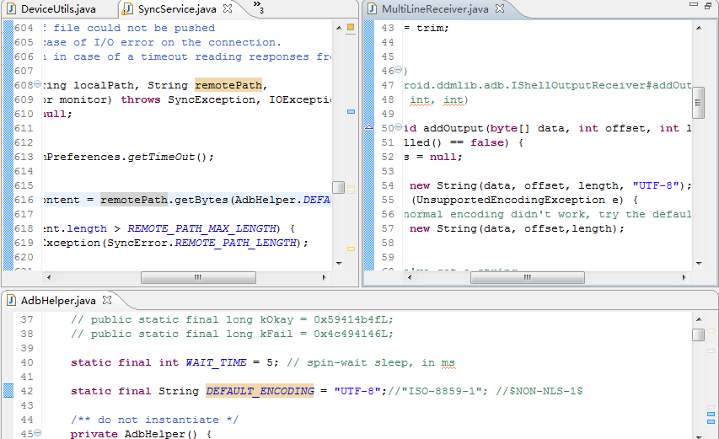
Task: Click the override marker at line 50
Action: (368, 129)
